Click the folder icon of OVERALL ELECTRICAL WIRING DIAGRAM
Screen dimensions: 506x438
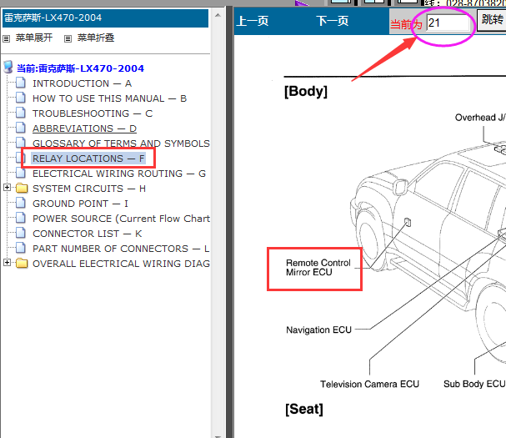(x=22, y=264)
